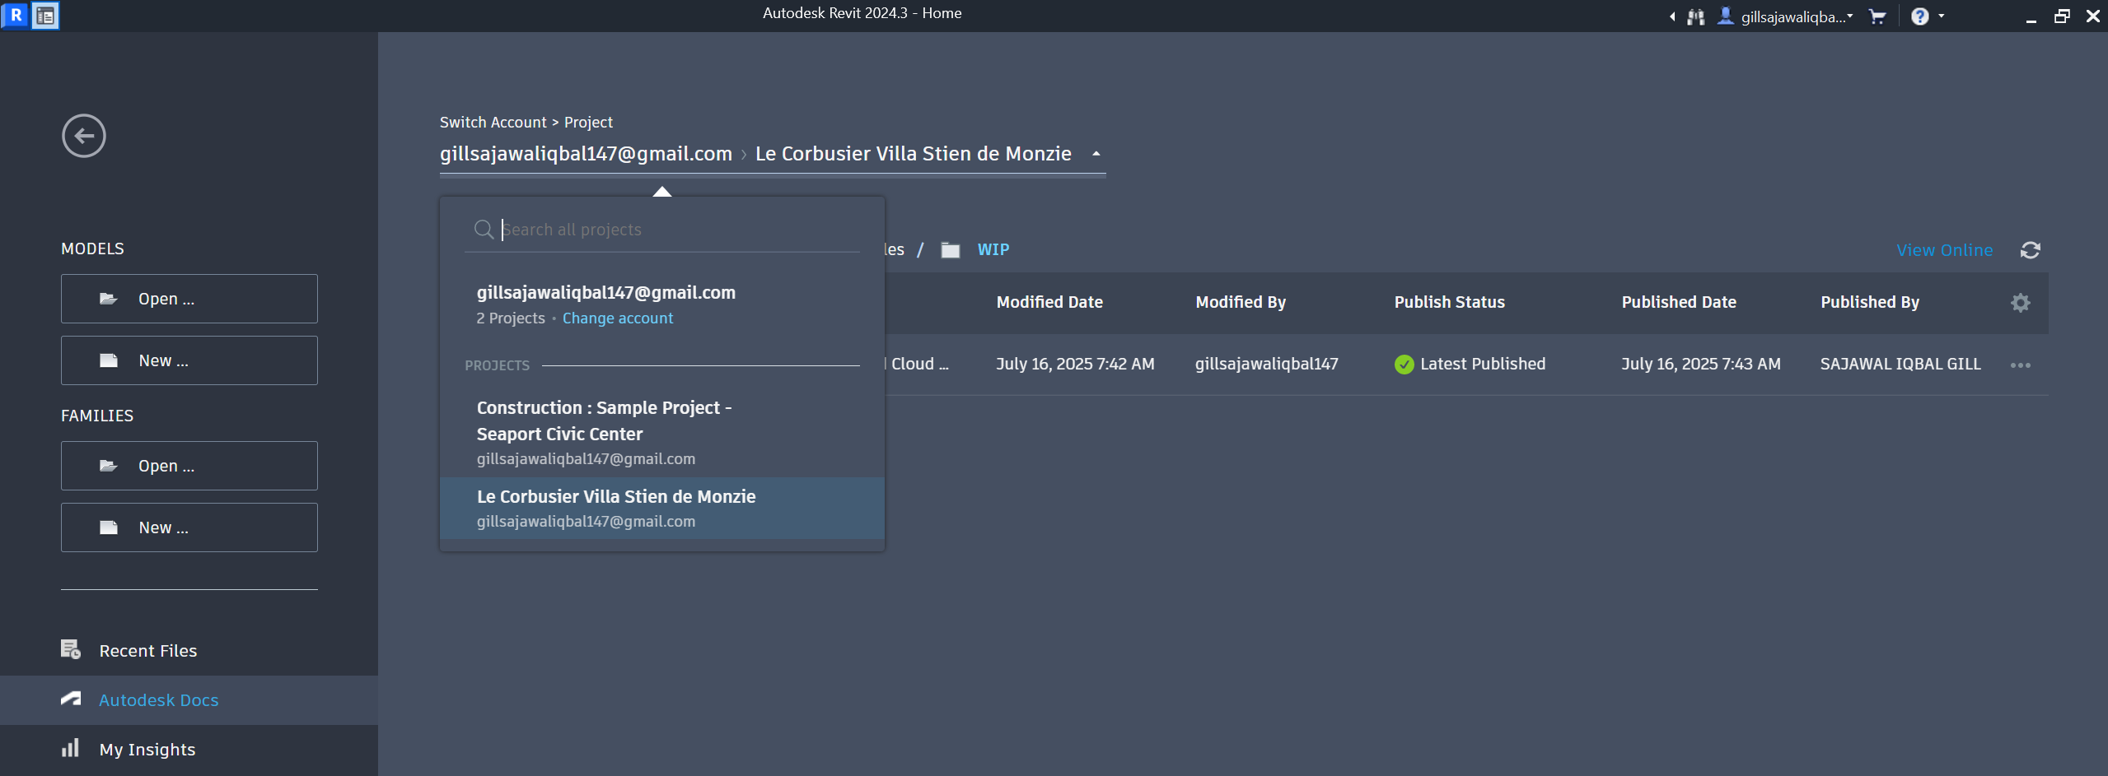Open the three-dot row actions menu
The width and height of the screenshot is (2108, 776).
coord(2020,365)
